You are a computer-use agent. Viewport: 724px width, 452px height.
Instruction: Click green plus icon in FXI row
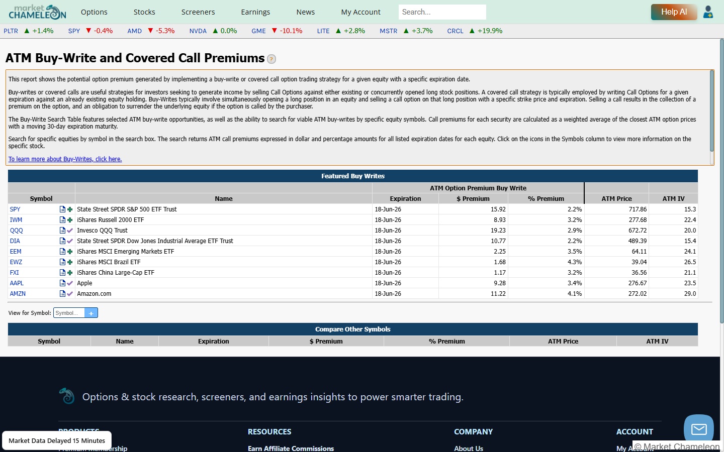click(70, 273)
